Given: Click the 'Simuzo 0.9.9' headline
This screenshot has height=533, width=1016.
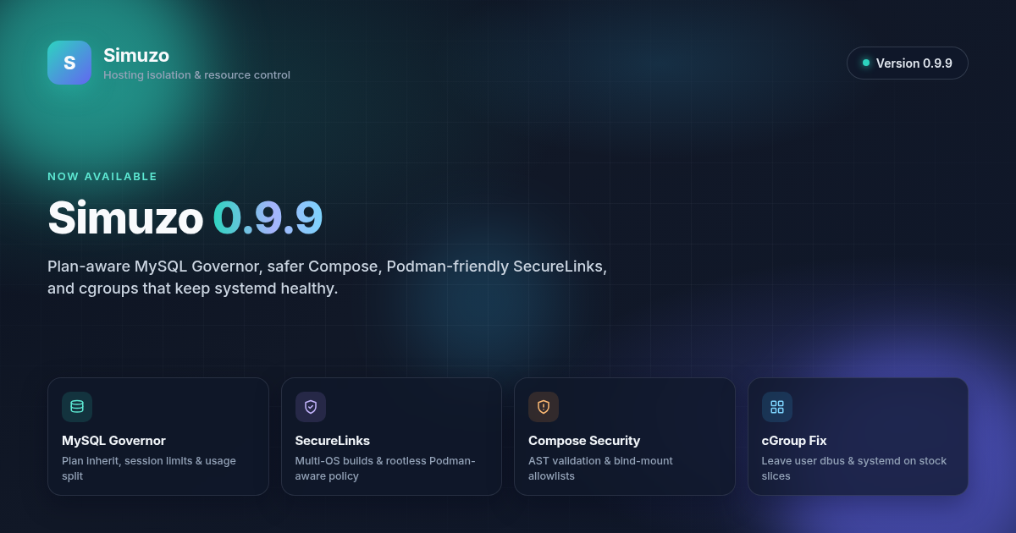Looking at the screenshot, I should point(185,217).
